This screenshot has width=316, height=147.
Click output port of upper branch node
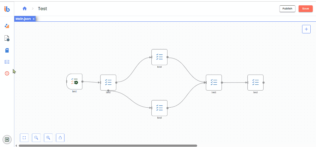pos(167,57)
